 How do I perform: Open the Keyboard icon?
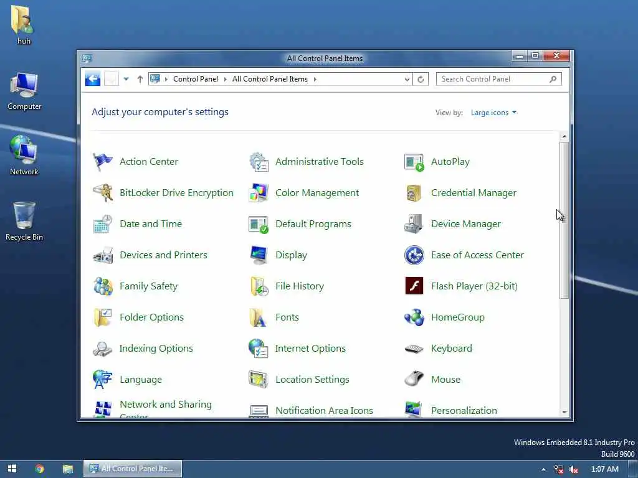[x=414, y=349]
